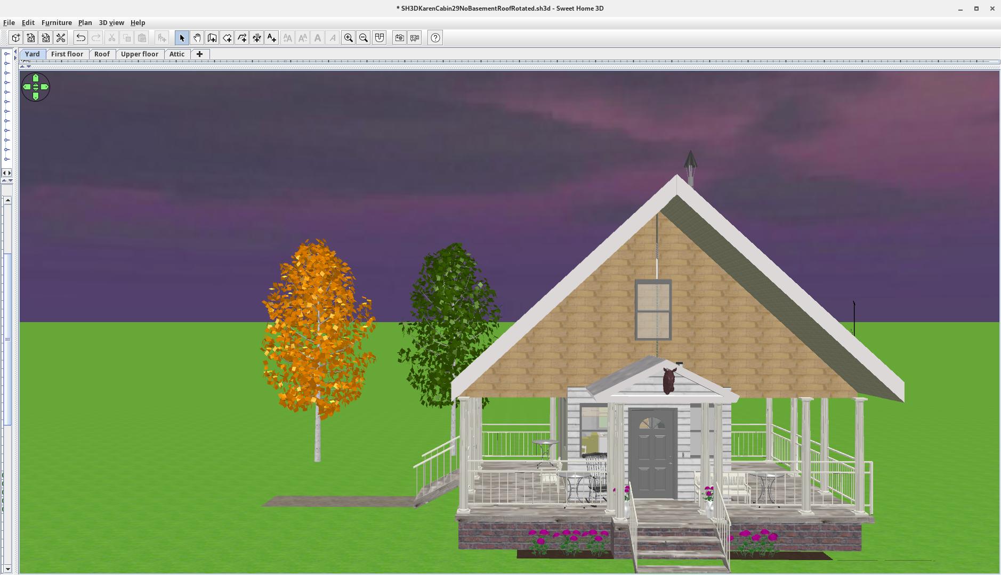Viewport: 1001px width, 575px height.
Task: Enable the Pan hand mode
Action: coord(197,38)
